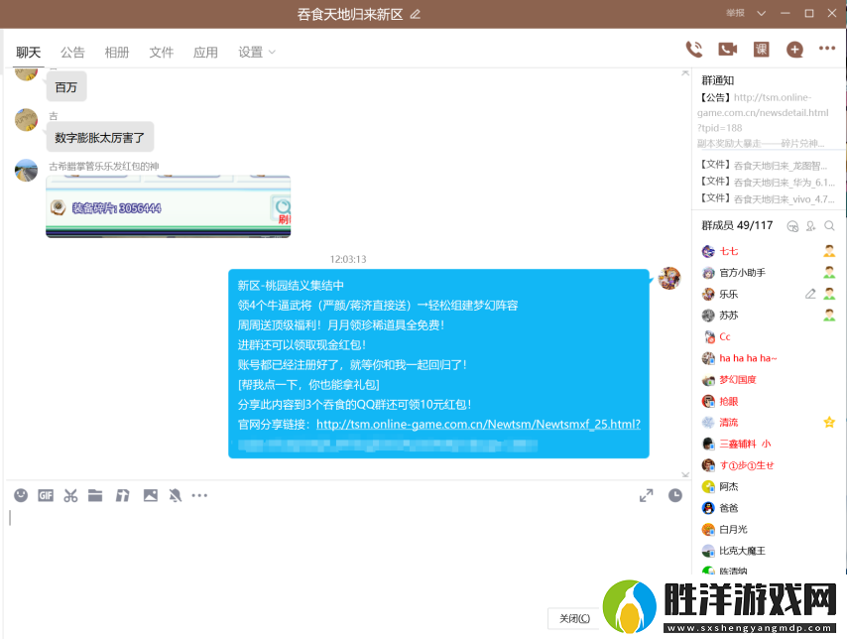Viewport: 847px width, 639px height.
Task: Open the group class icon
Action: (761, 50)
